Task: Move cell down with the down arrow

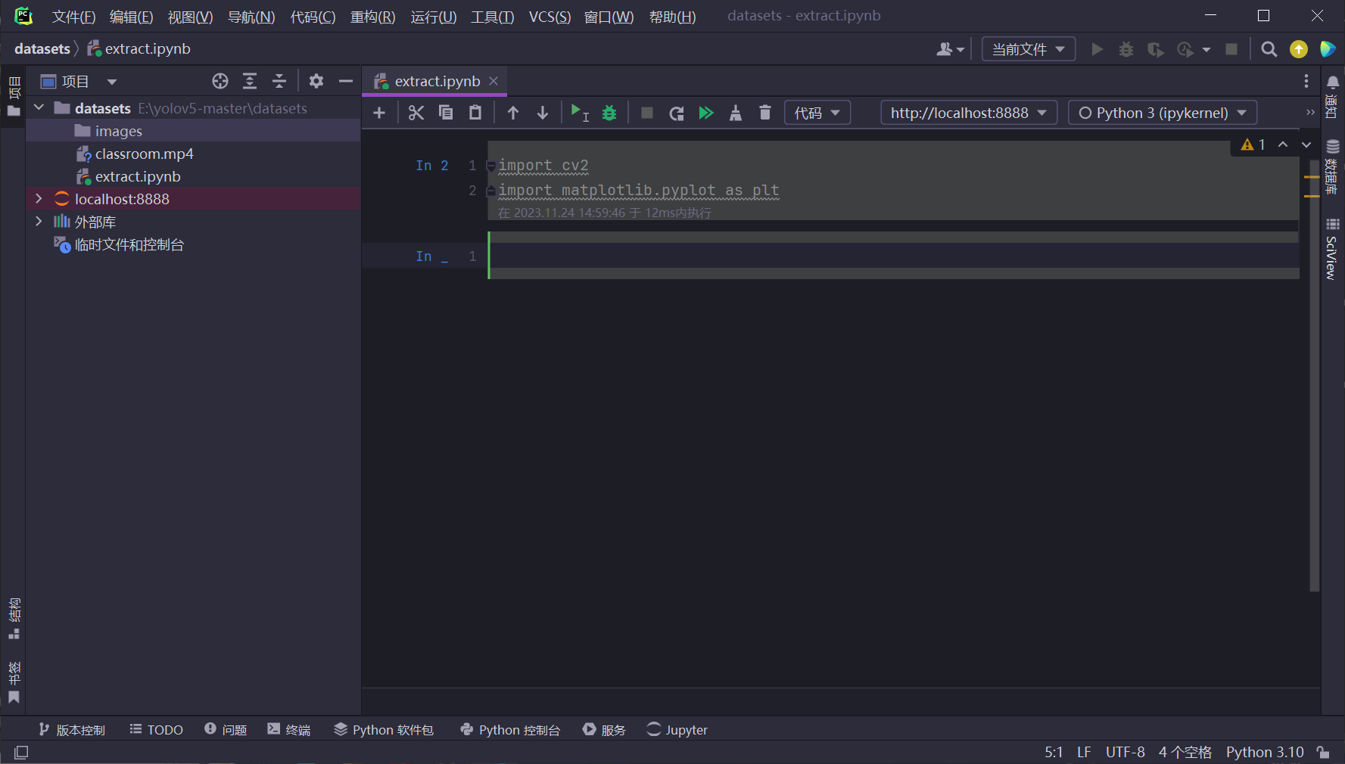Action: [543, 113]
